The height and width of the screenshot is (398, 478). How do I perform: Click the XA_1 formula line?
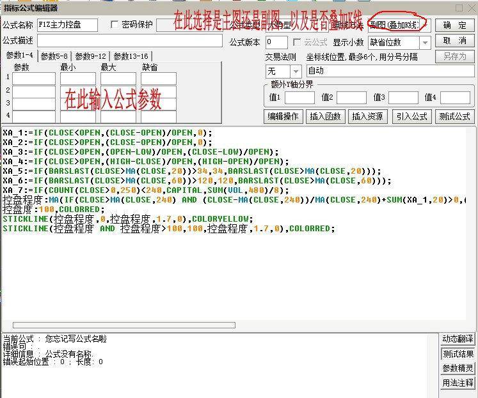coord(107,133)
